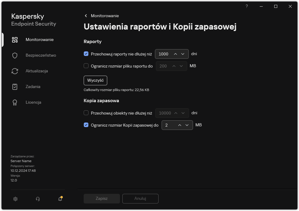Open Licencja using the key icon
The image size is (299, 211).
click(14, 102)
